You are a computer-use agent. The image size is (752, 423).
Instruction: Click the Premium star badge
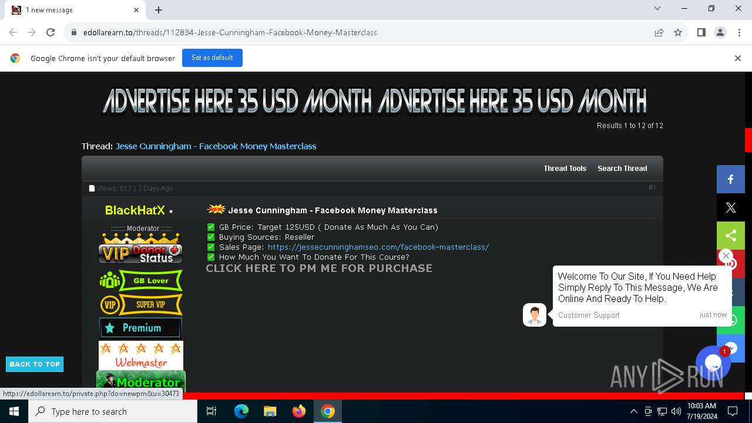pos(140,328)
